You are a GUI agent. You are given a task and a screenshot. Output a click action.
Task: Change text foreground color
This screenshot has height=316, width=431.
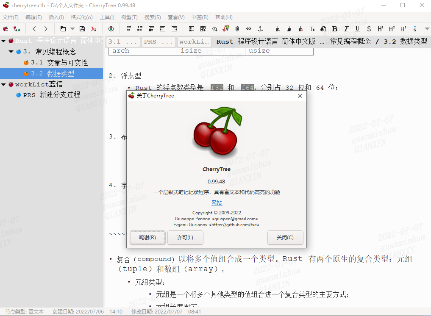coord(312,29)
